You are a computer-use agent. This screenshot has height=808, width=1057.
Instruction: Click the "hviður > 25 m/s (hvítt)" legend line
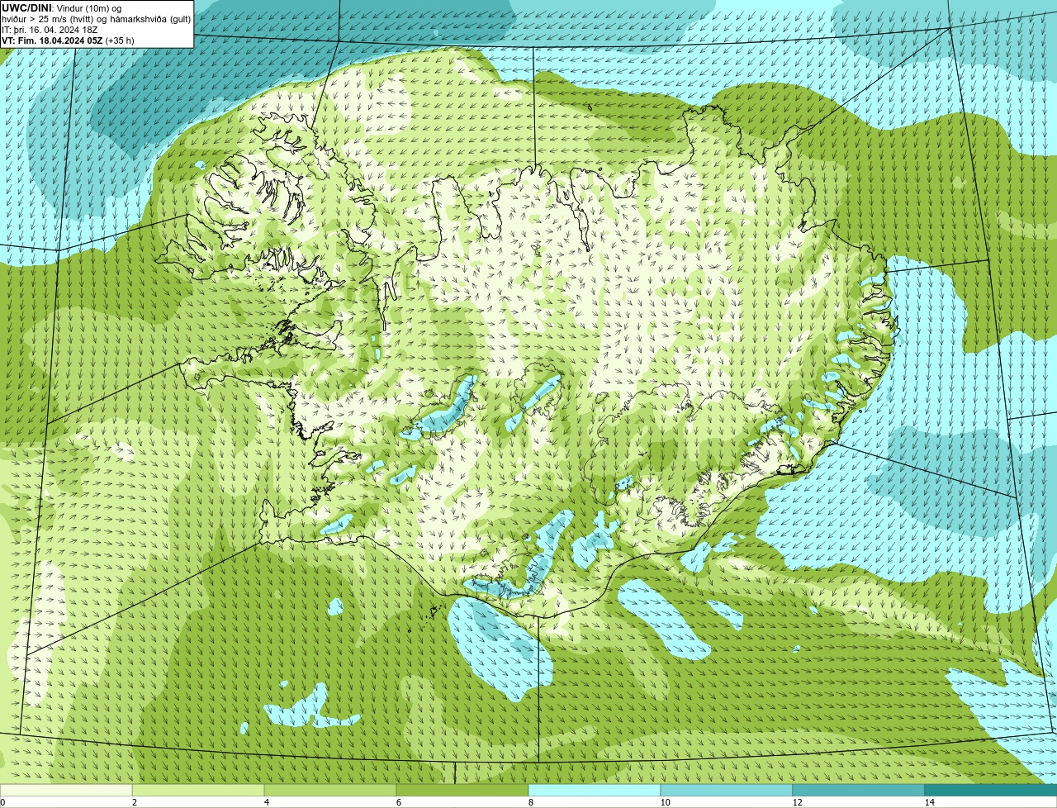pyautogui.click(x=96, y=19)
